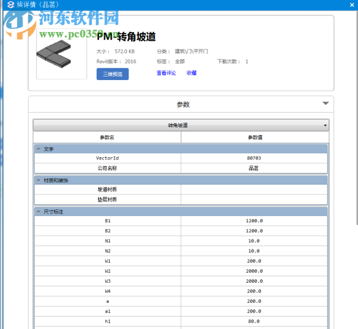358x329 pixels.
Task: Click the a1 parameter name
Action: tap(108, 311)
